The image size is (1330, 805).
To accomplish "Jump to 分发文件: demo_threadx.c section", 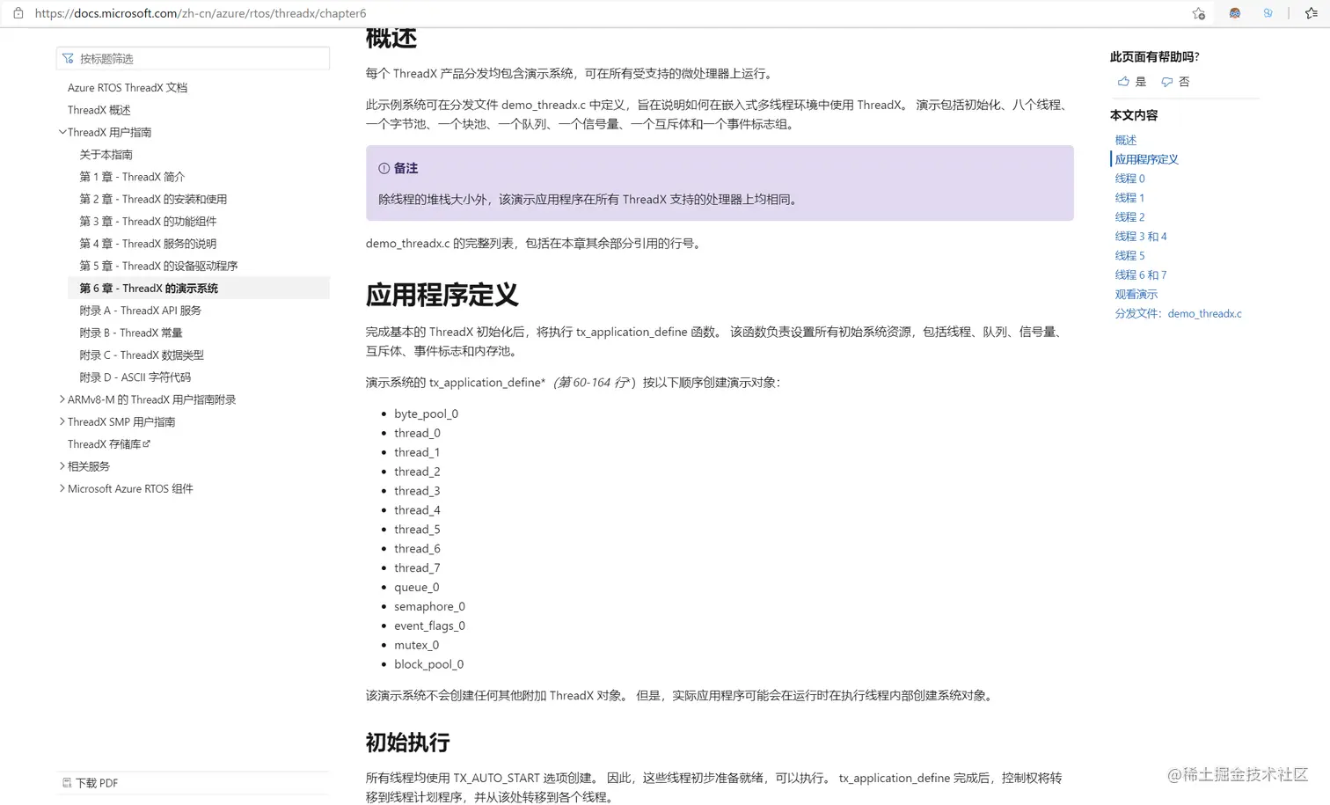I will [1179, 314].
